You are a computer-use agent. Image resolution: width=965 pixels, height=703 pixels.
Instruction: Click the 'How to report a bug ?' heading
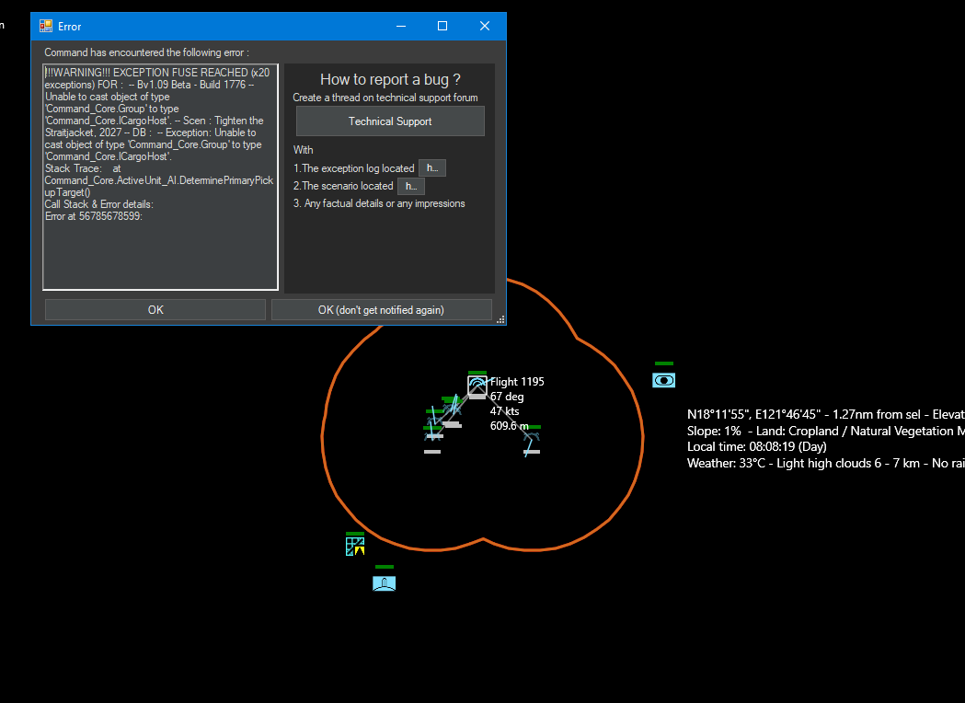[390, 79]
